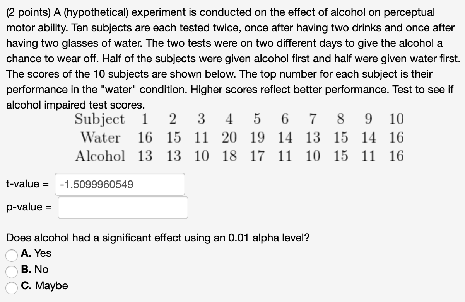Click the p-value input field
Viewport: 465px width, 302px height.
pyautogui.click(x=123, y=207)
